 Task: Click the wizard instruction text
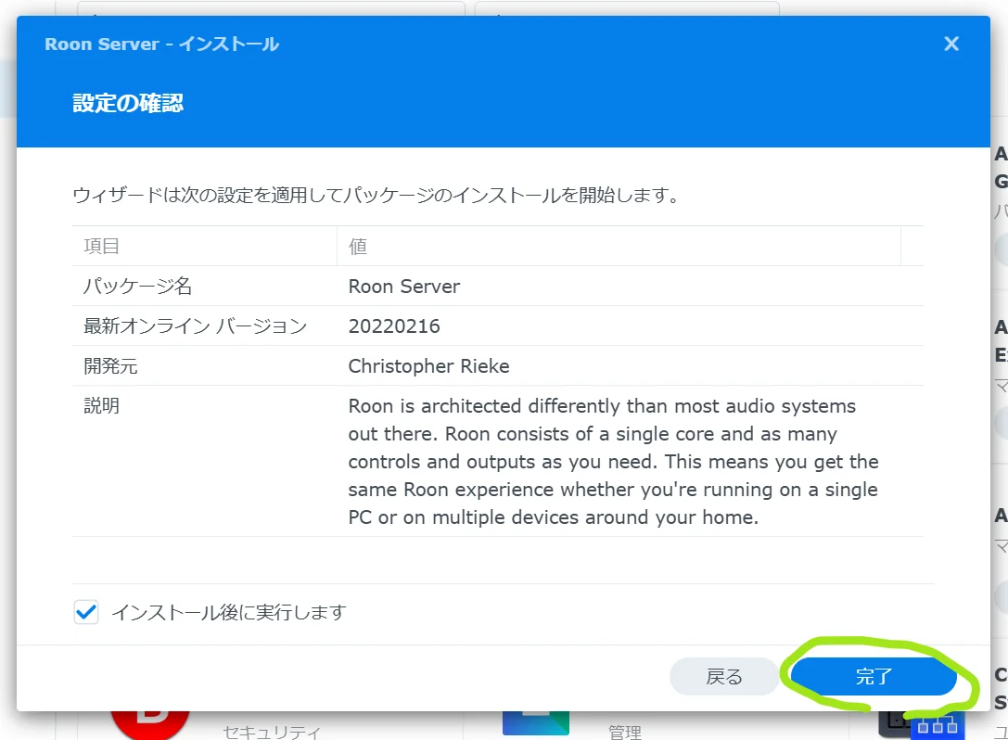pyautogui.click(x=376, y=196)
